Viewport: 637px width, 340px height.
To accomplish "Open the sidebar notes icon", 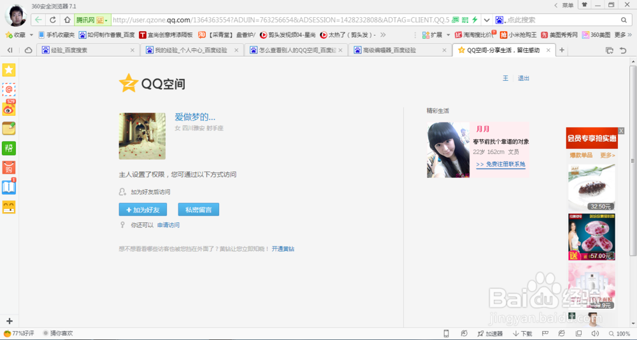I will (x=9, y=129).
